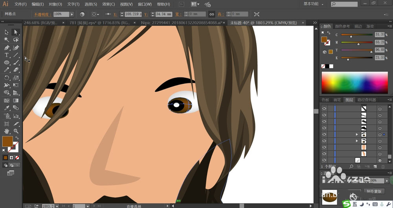The image size is (393, 208).
Task: Toggle visibility of the selected eye sublayer
Action: [x=324, y=134]
